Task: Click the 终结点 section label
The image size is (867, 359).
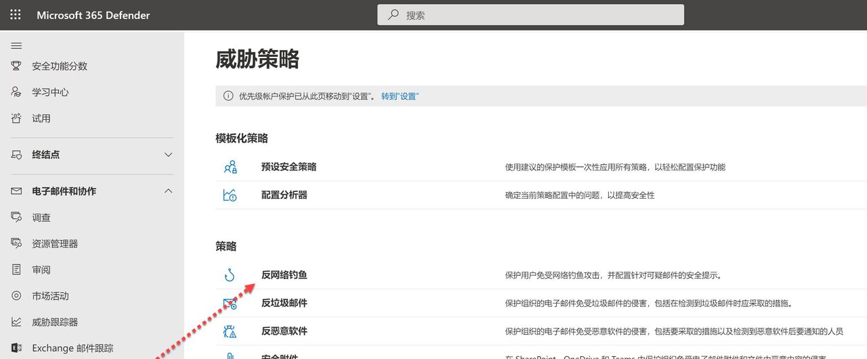Action: click(46, 155)
